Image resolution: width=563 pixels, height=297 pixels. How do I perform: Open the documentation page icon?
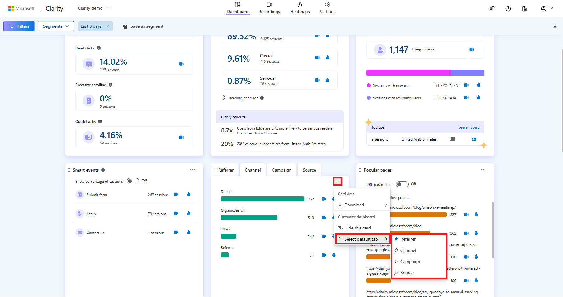524,9
